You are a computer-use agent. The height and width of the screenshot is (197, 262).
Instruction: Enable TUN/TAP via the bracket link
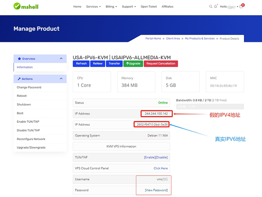[x=150, y=157]
